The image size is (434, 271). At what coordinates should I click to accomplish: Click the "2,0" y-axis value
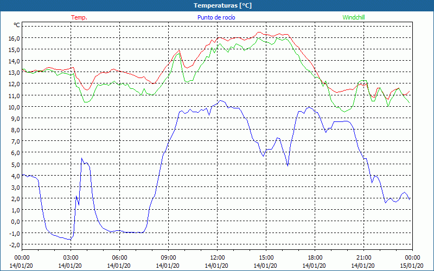(x=16, y=198)
